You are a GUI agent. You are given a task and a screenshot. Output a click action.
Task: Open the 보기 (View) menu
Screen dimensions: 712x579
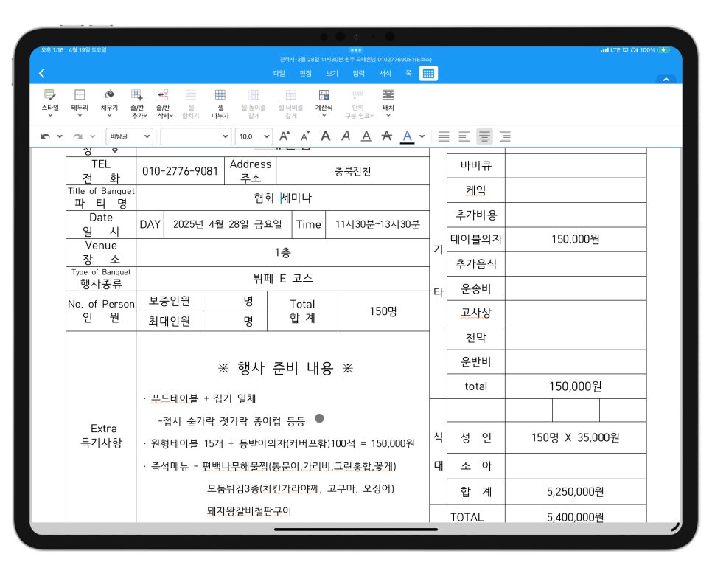coord(332,73)
